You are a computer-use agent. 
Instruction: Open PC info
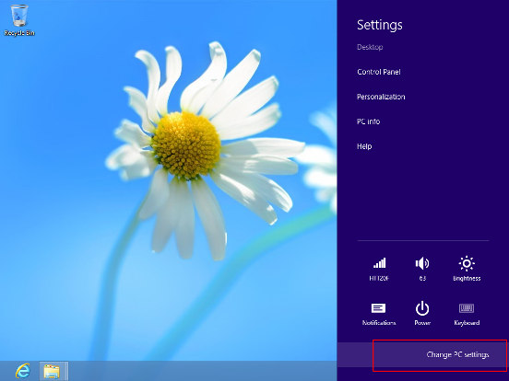(368, 121)
